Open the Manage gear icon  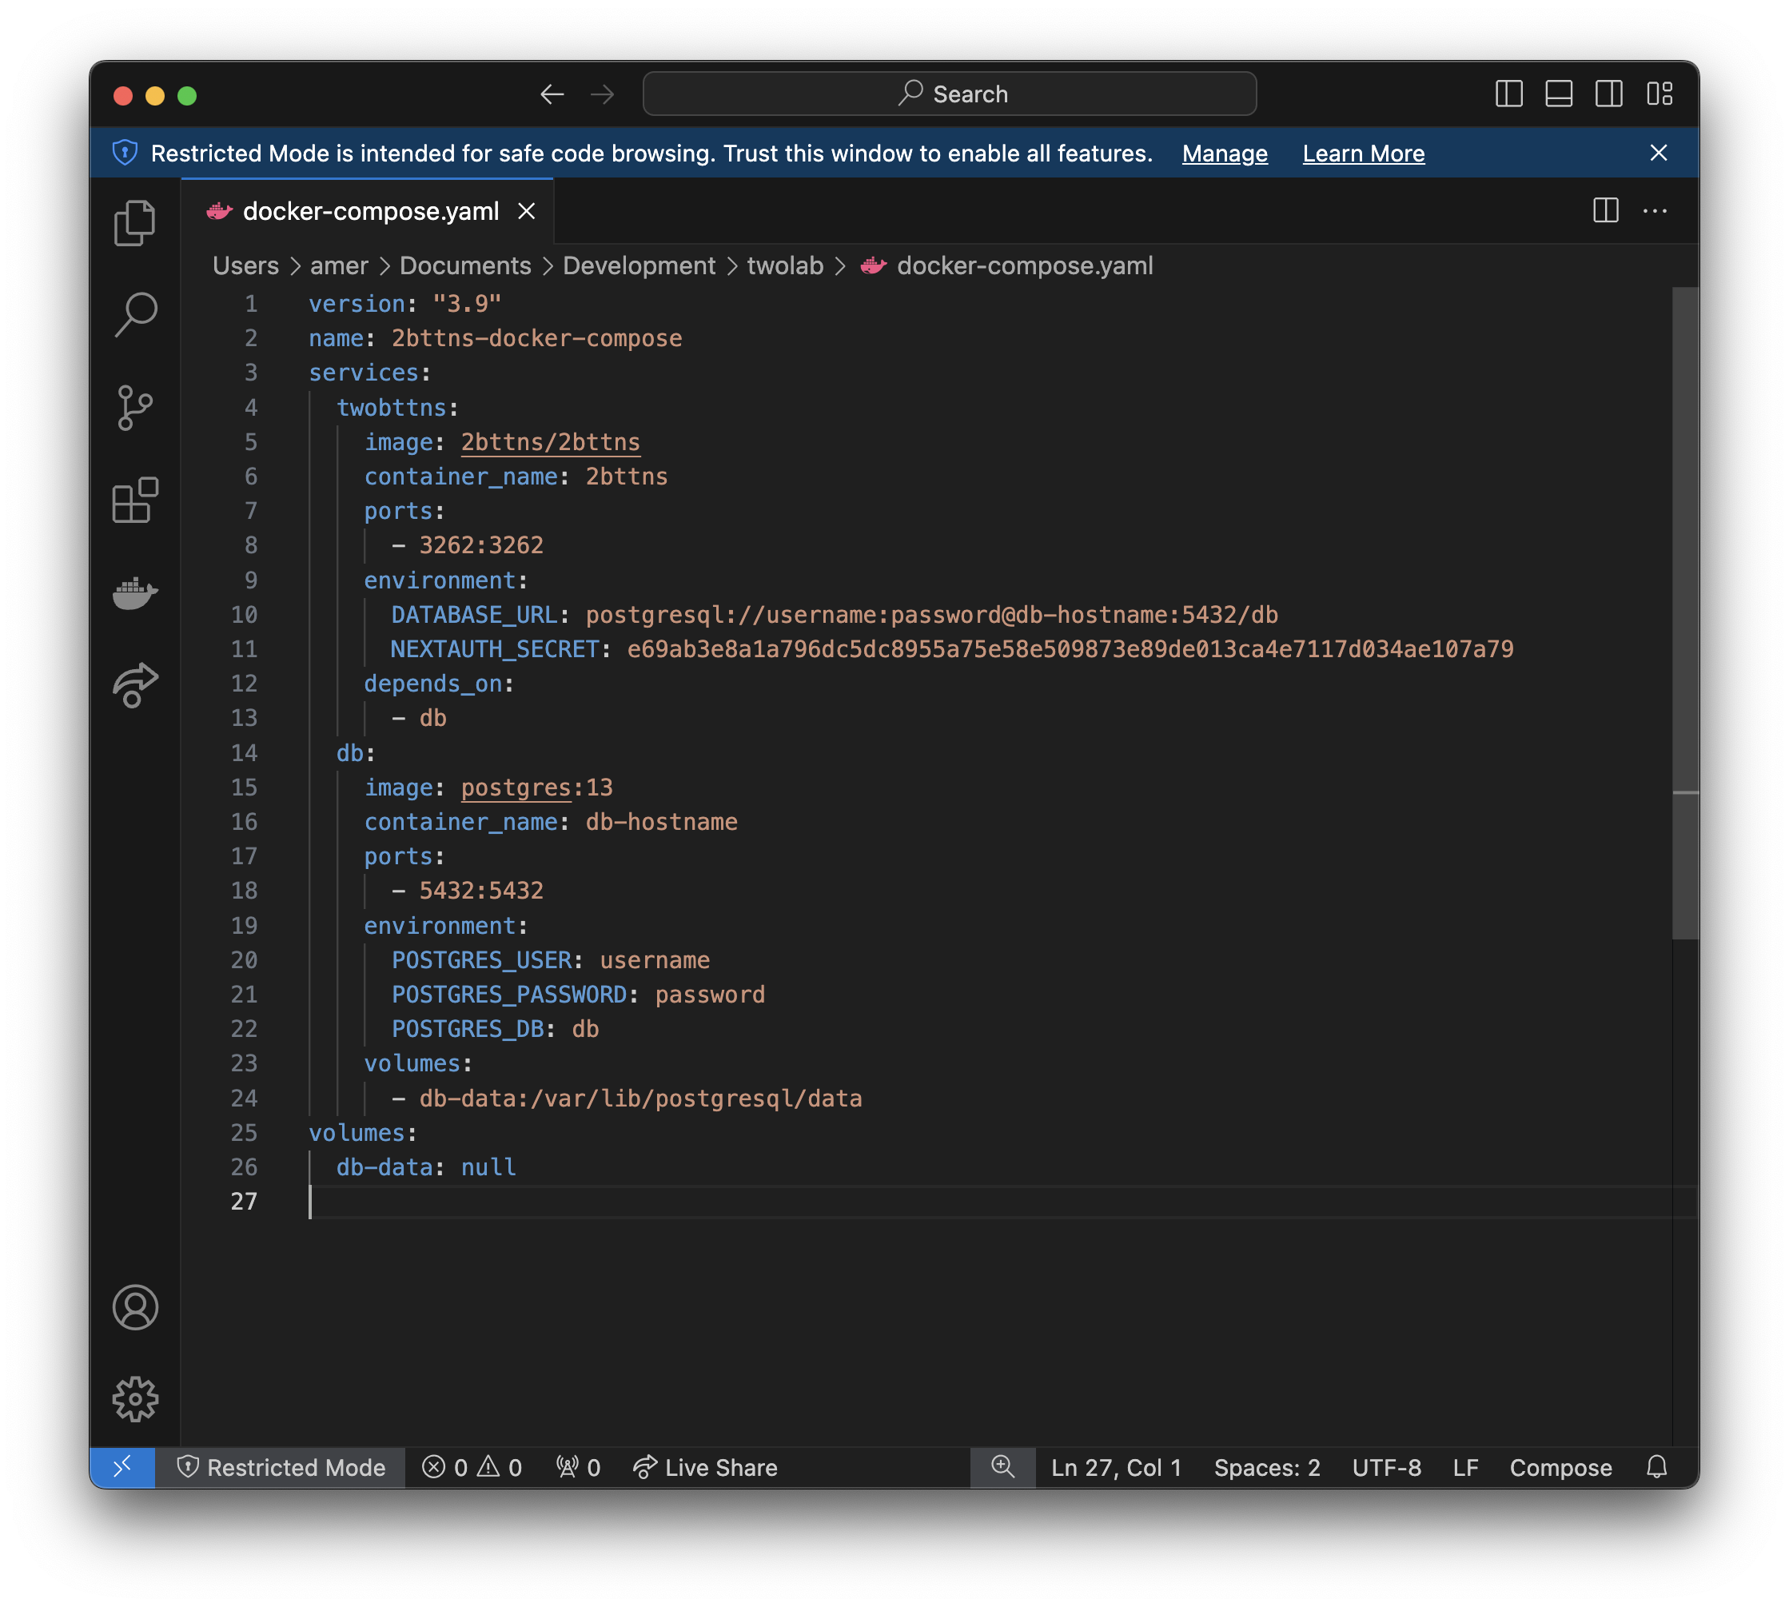tap(135, 1398)
